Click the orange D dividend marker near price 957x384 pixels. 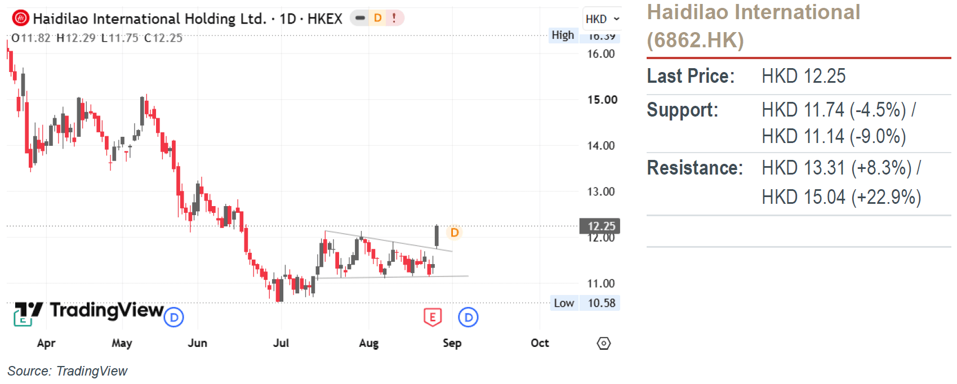(x=455, y=233)
